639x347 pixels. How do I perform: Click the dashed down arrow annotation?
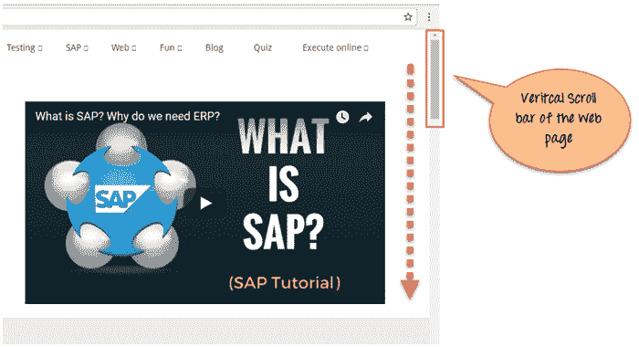[x=410, y=182]
